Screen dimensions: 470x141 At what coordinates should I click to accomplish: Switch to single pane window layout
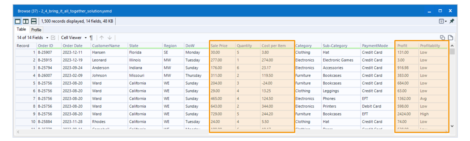click(18, 21)
